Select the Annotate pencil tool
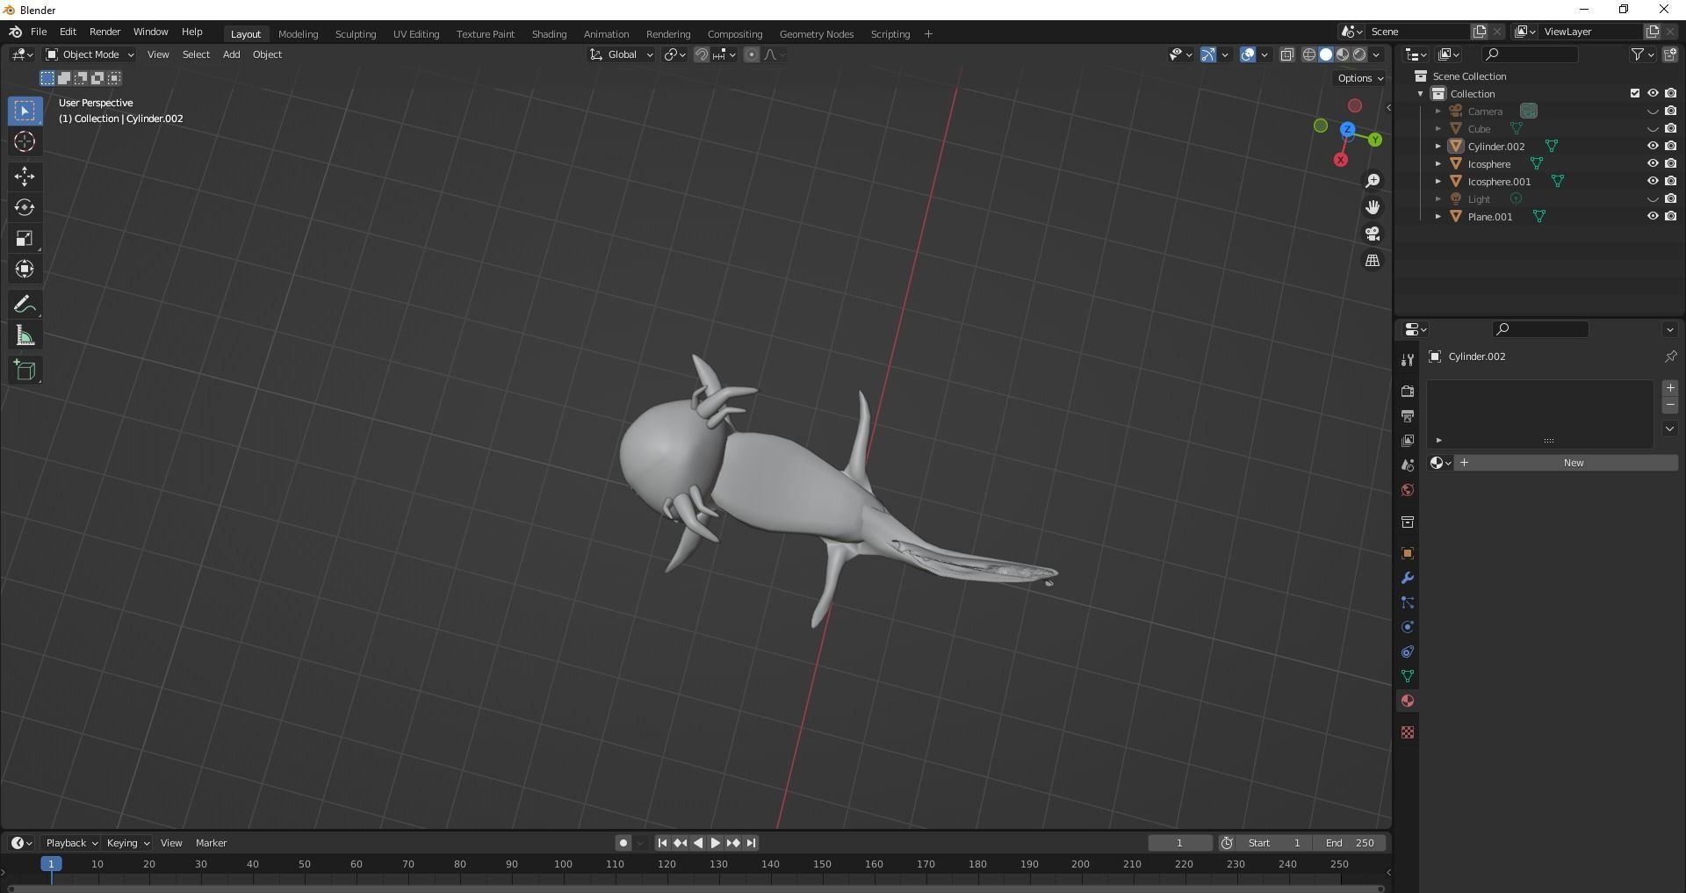The image size is (1686, 893). point(25,305)
